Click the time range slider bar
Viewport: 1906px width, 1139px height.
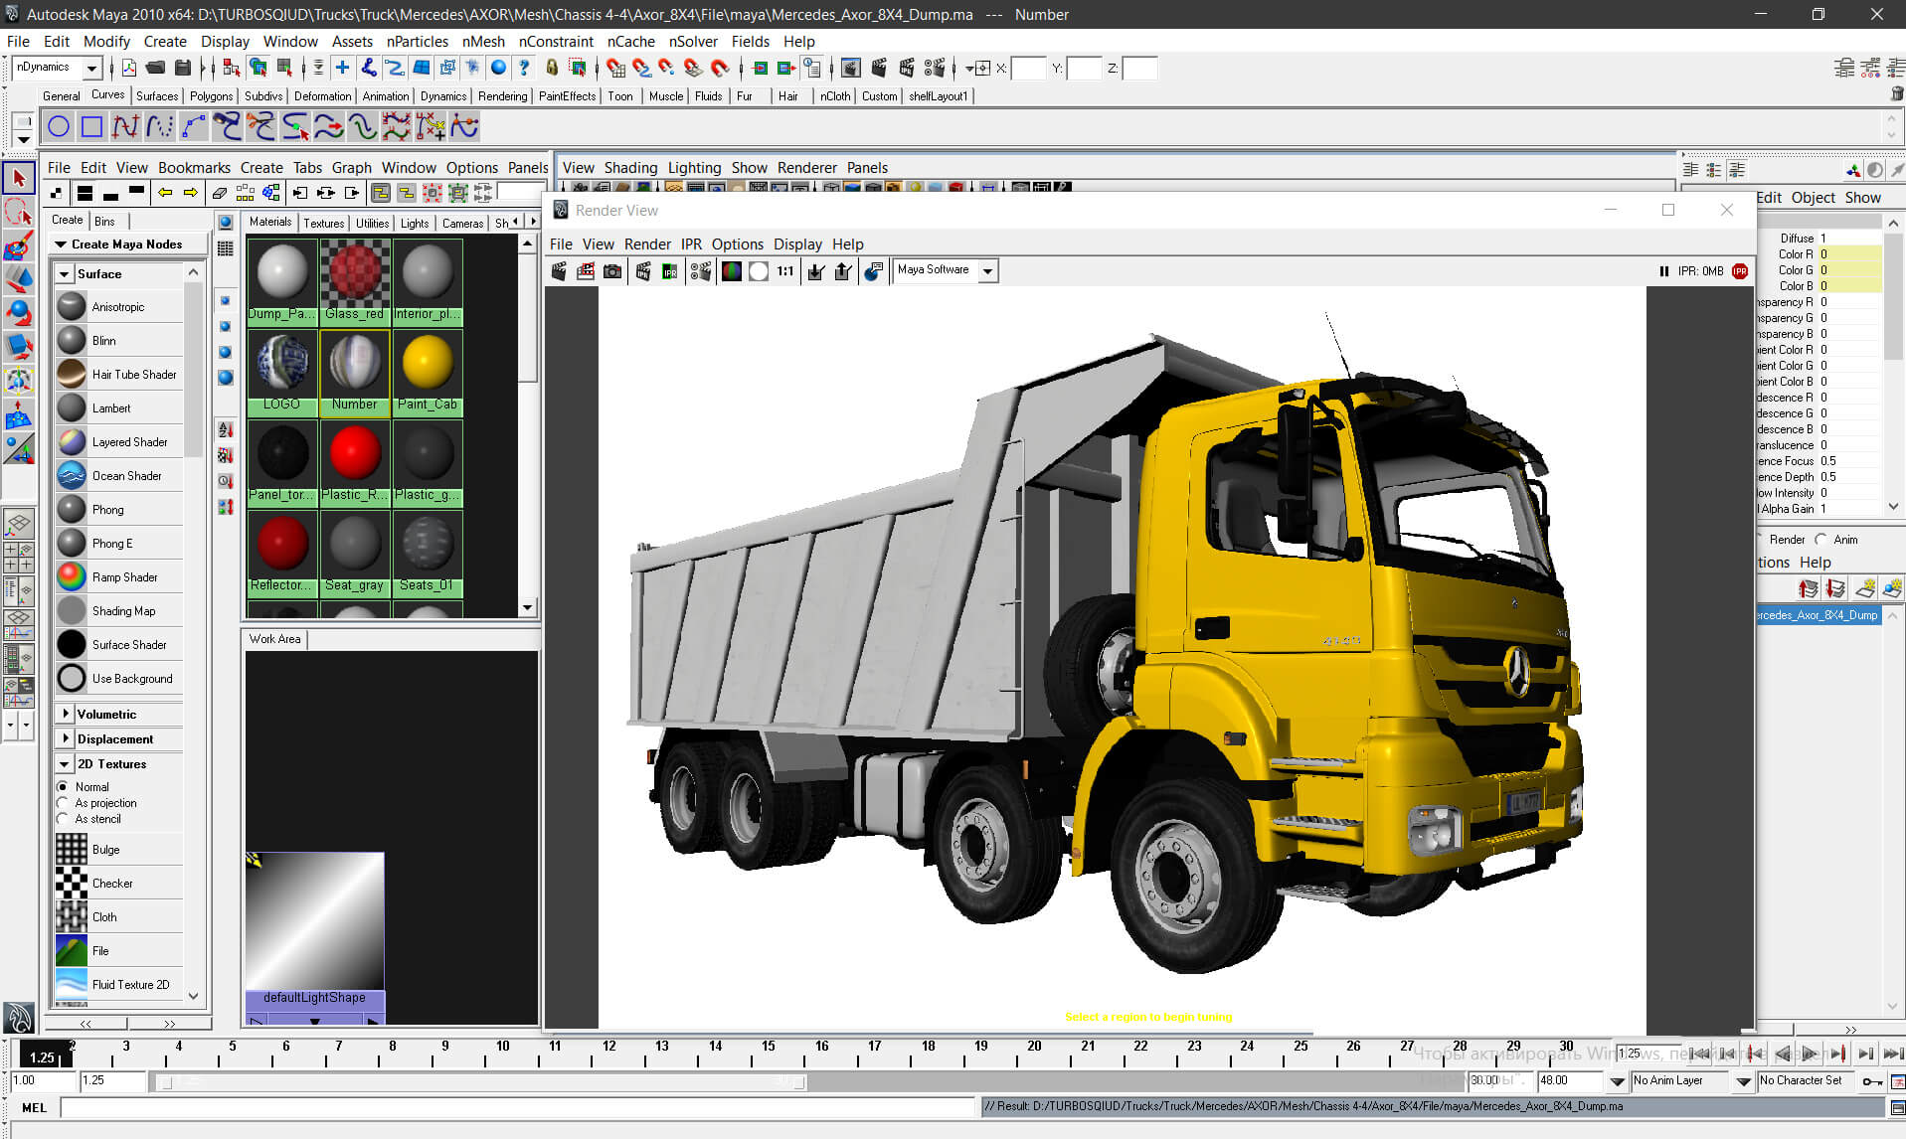pyautogui.click(x=482, y=1081)
